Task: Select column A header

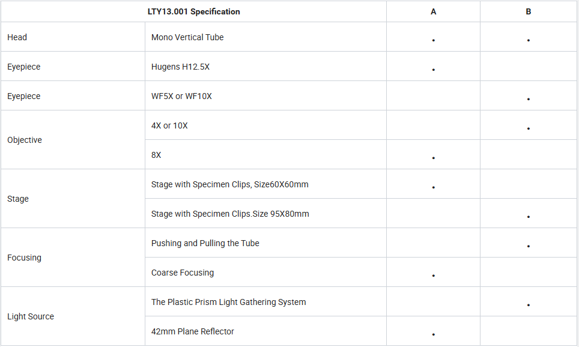Action: (x=433, y=11)
